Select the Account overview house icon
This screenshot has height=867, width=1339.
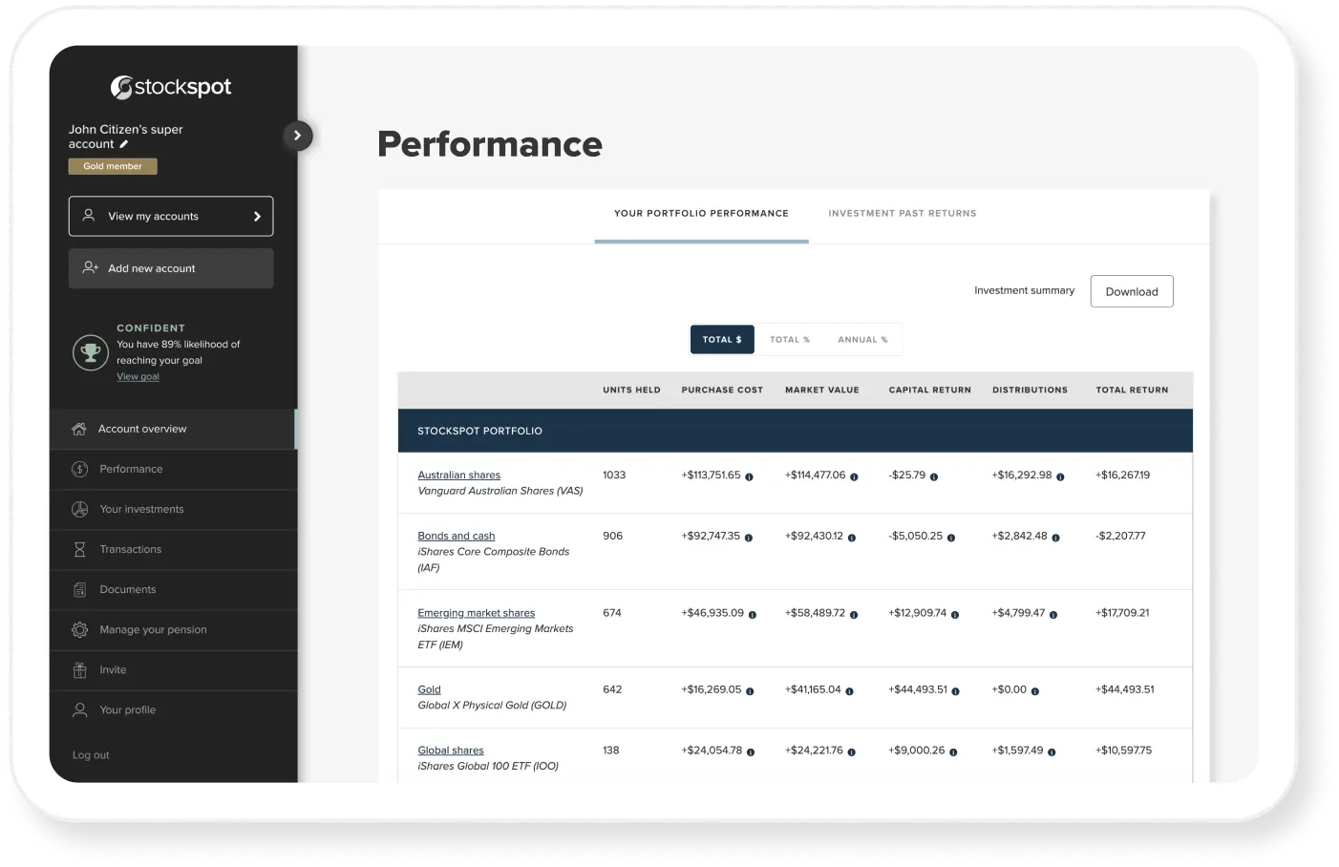coord(78,429)
